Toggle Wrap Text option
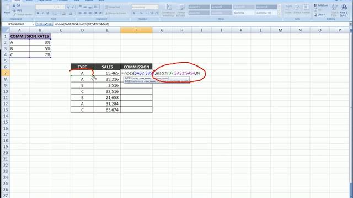Image resolution: width=353 pixels, height=198 pixels. [113, 7]
